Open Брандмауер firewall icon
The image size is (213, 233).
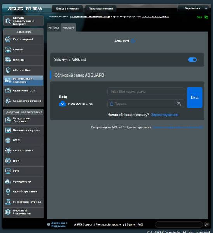pos(8,181)
